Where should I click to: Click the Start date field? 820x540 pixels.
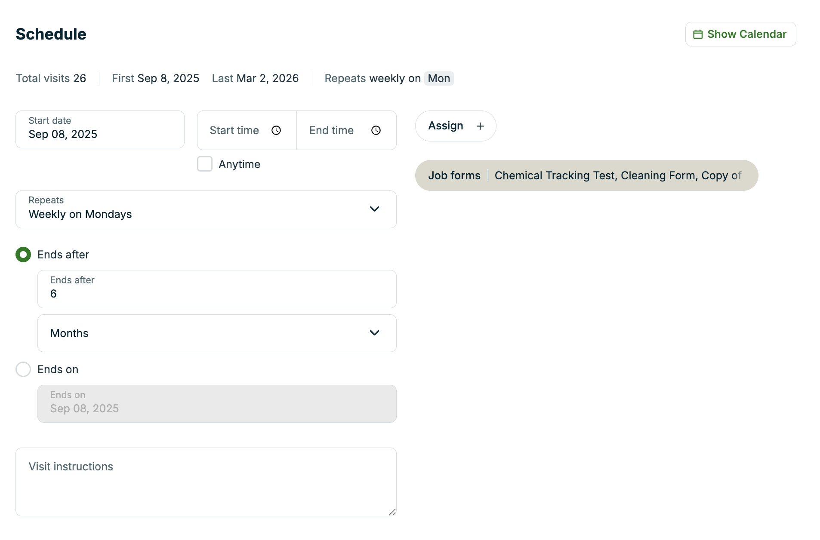[x=100, y=129]
